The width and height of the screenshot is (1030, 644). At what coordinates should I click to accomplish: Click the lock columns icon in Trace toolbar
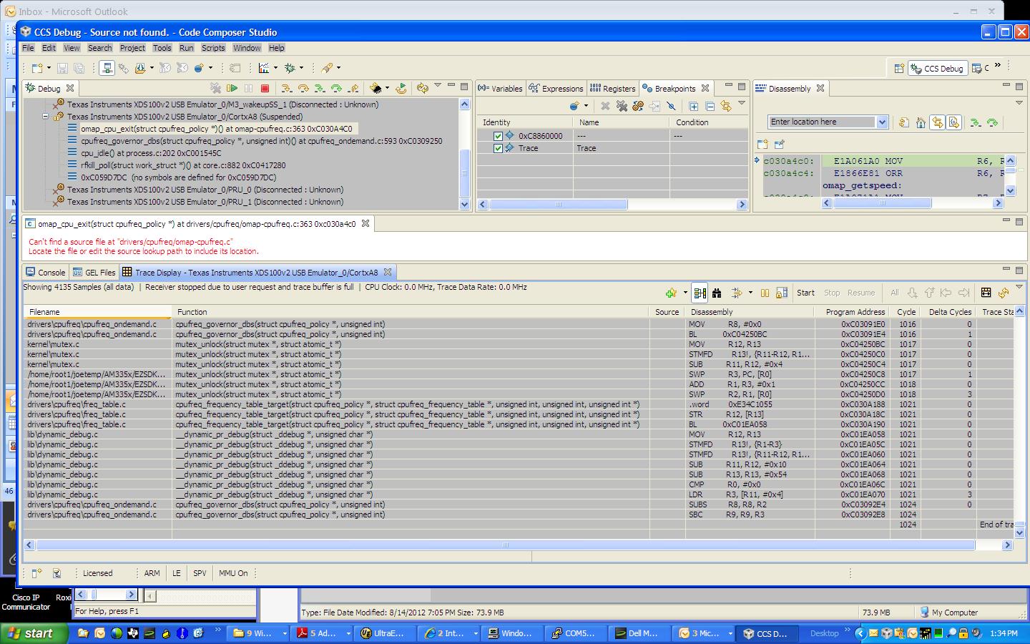[x=782, y=293]
